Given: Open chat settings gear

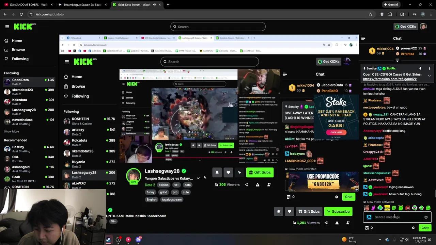Looking at the screenshot, I should (413, 228).
